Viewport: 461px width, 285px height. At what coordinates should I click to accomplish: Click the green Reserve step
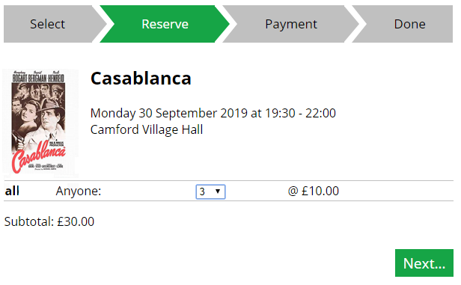coord(165,24)
